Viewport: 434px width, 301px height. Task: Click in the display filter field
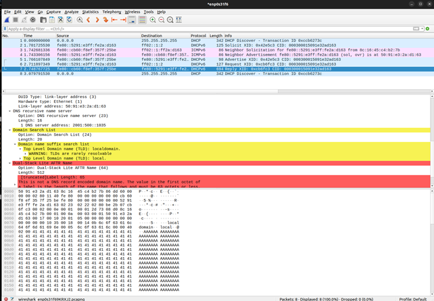pos(210,29)
